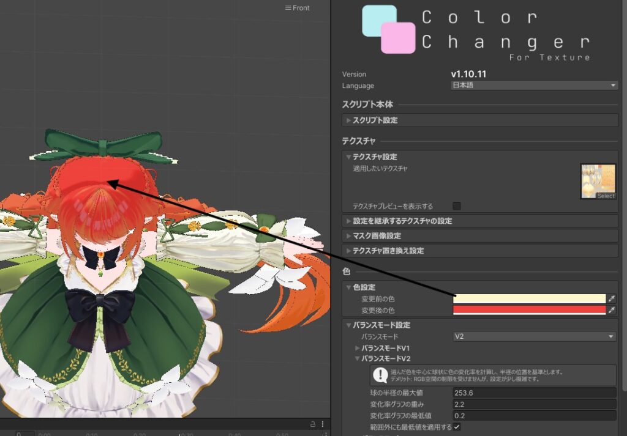Click the eyedropper for 変更前の色
The height and width of the screenshot is (436, 627).
click(x=611, y=299)
